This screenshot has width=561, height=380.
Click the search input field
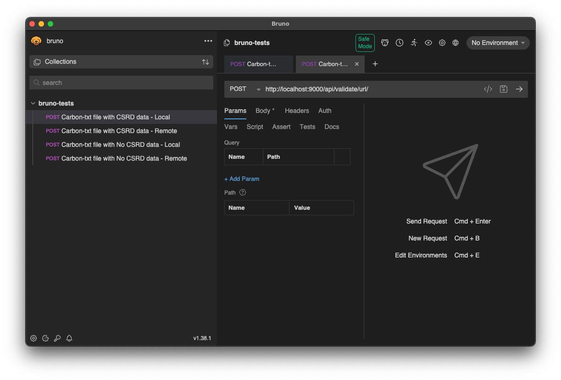121,83
